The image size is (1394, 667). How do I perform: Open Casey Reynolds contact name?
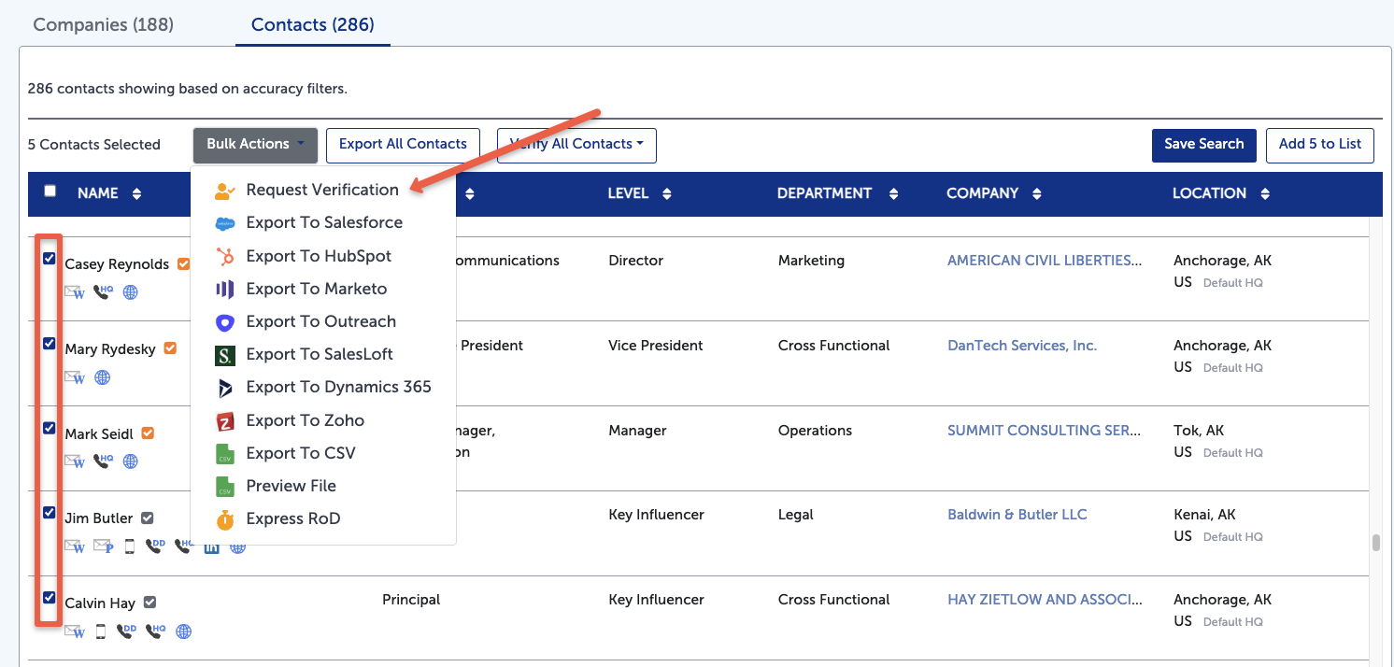point(117,264)
